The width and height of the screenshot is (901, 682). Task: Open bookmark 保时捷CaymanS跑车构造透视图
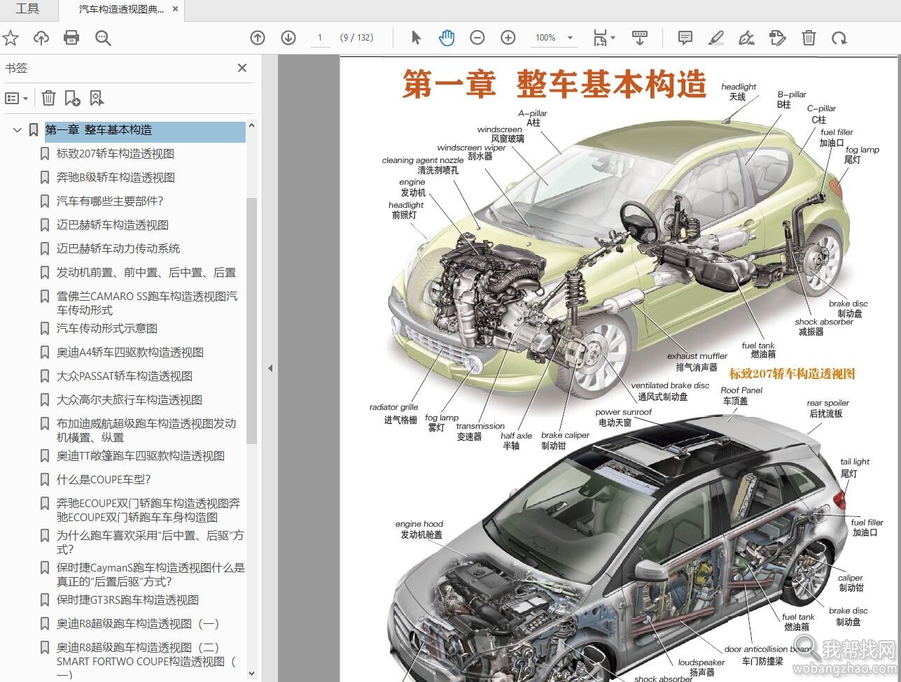click(151, 574)
